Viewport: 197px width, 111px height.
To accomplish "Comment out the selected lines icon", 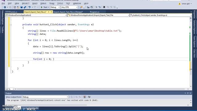I will 96,7.
